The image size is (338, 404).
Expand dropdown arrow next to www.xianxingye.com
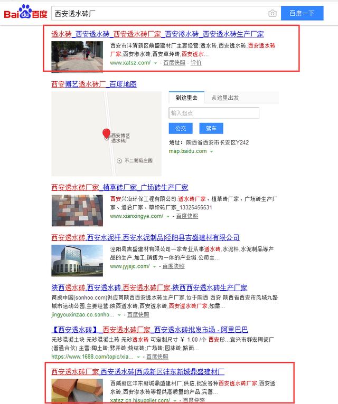[168, 216]
